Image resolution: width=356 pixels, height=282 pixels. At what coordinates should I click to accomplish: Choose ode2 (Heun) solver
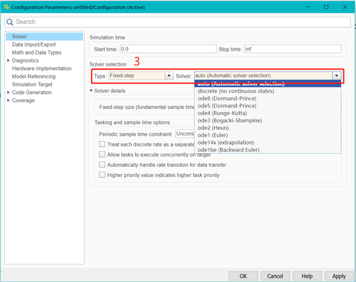click(268, 128)
